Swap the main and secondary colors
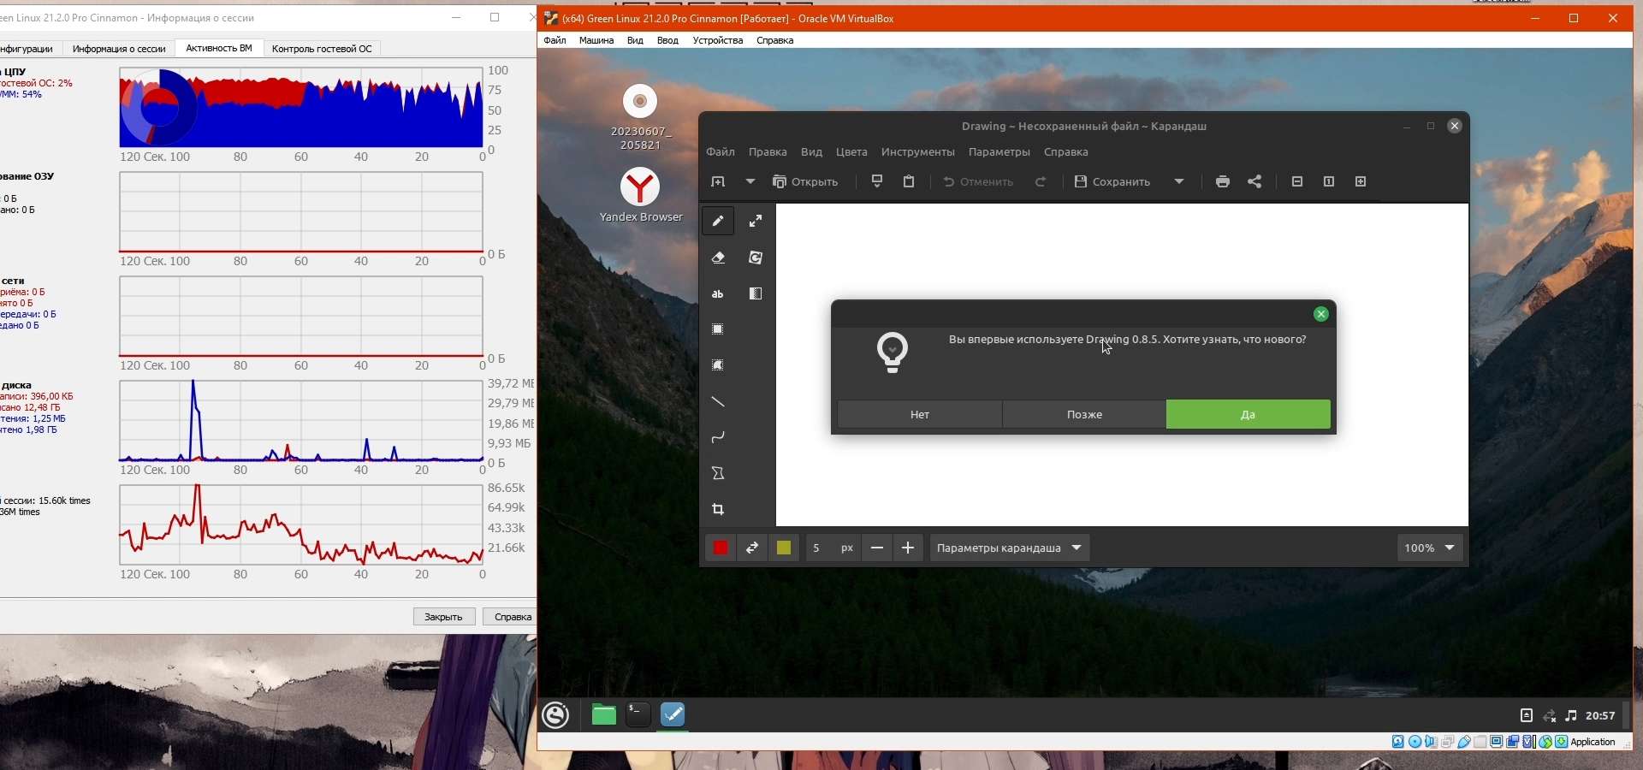The width and height of the screenshot is (1643, 770). click(752, 548)
